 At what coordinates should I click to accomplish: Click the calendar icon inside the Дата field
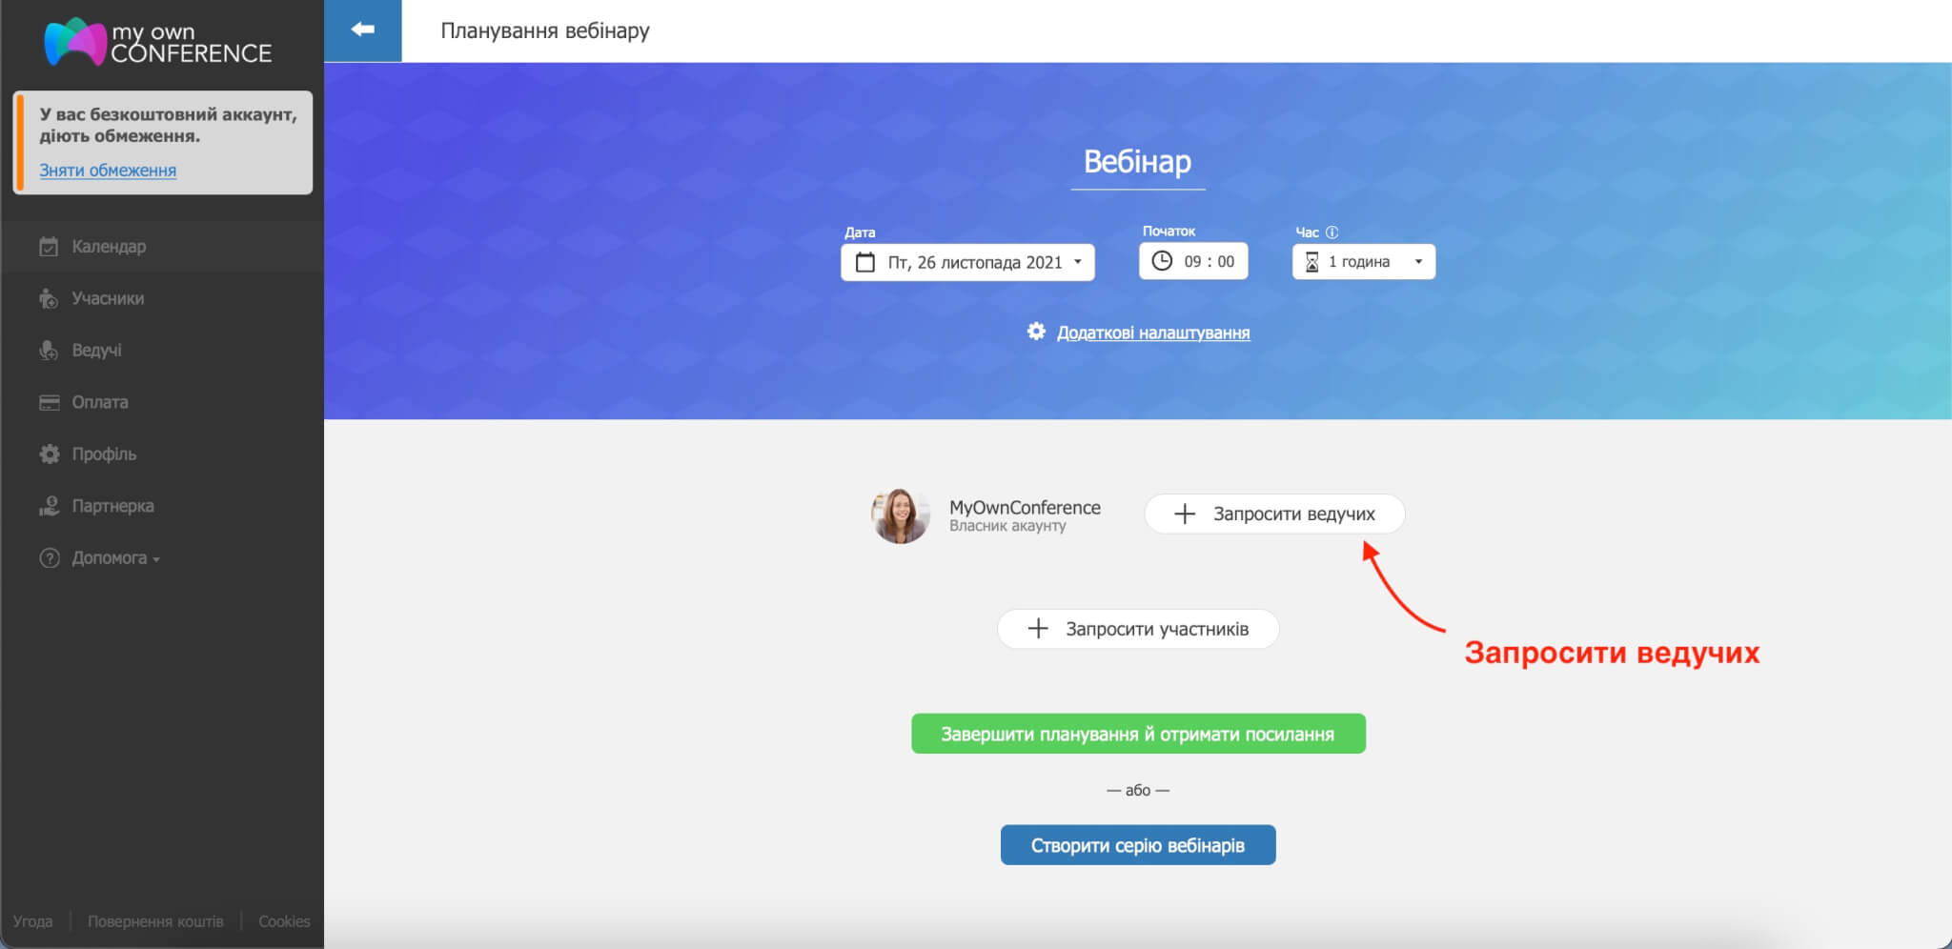coord(866,262)
